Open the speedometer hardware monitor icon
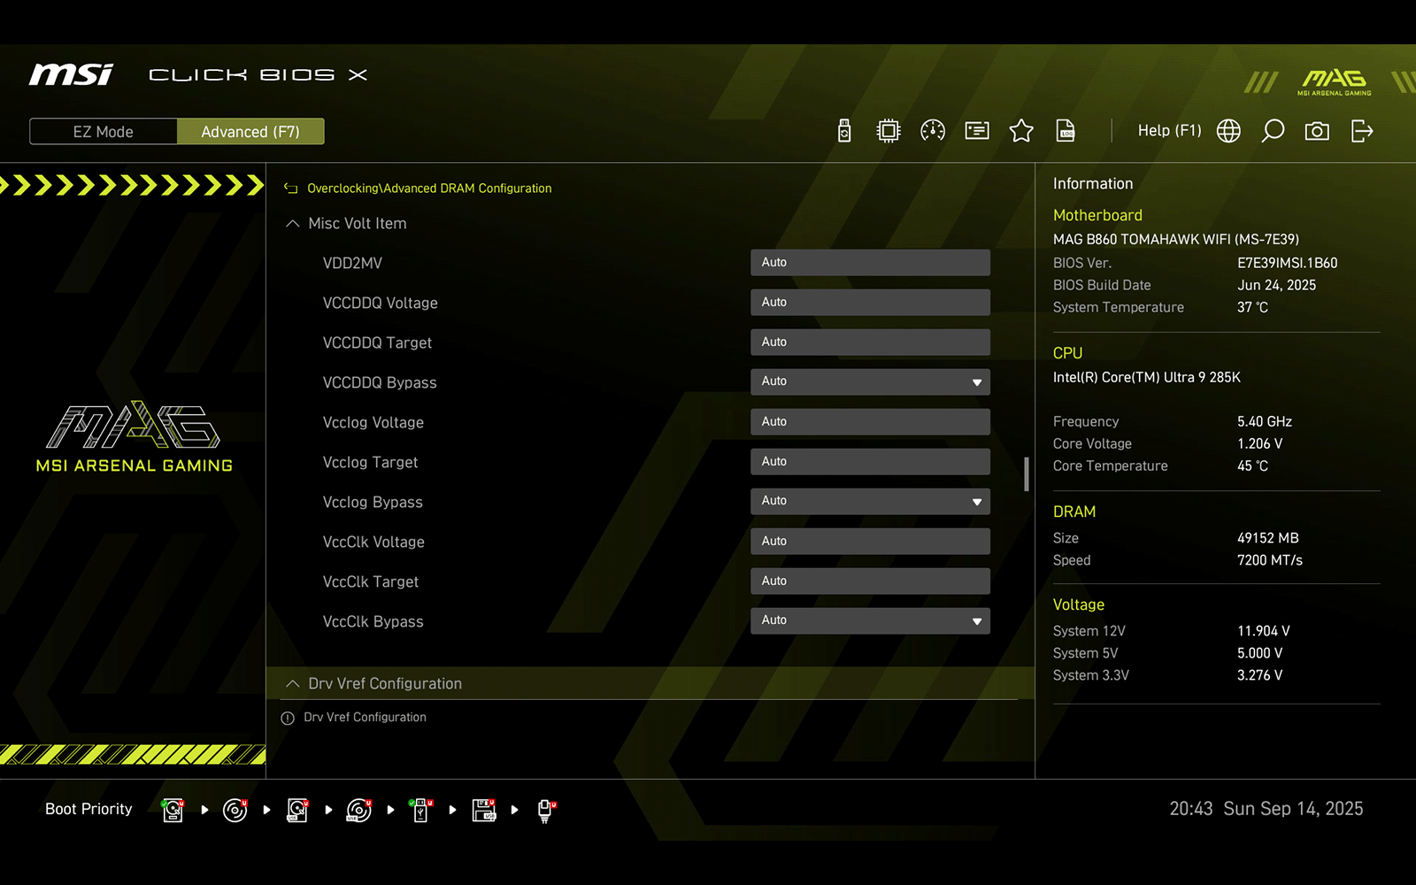Image resolution: width=1416 pixels, height=885 pixels. pos(933,131)
